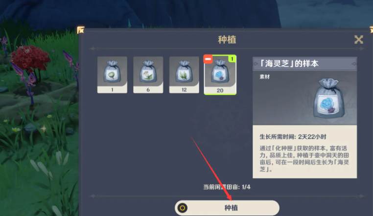The height and width of the screenshot is (216, 373).
Task: Click the 「海灵芝」的样本 title header
Action: click(x=305, y=64)
